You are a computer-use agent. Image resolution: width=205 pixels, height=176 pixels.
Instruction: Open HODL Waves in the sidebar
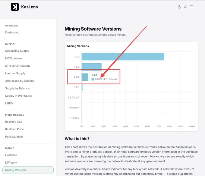[x=14, y=58]
